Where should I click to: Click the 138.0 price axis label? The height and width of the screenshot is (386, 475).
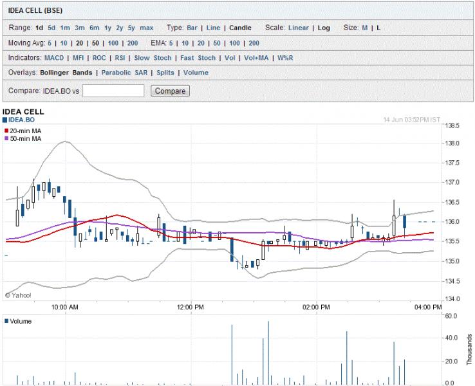tap(452, 143)
